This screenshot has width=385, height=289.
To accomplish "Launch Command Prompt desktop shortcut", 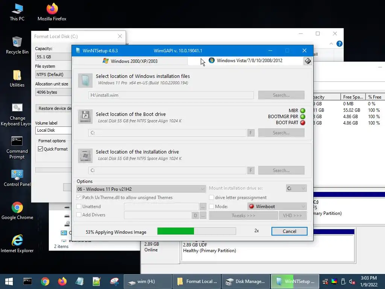I will click(x=17, y=148).
